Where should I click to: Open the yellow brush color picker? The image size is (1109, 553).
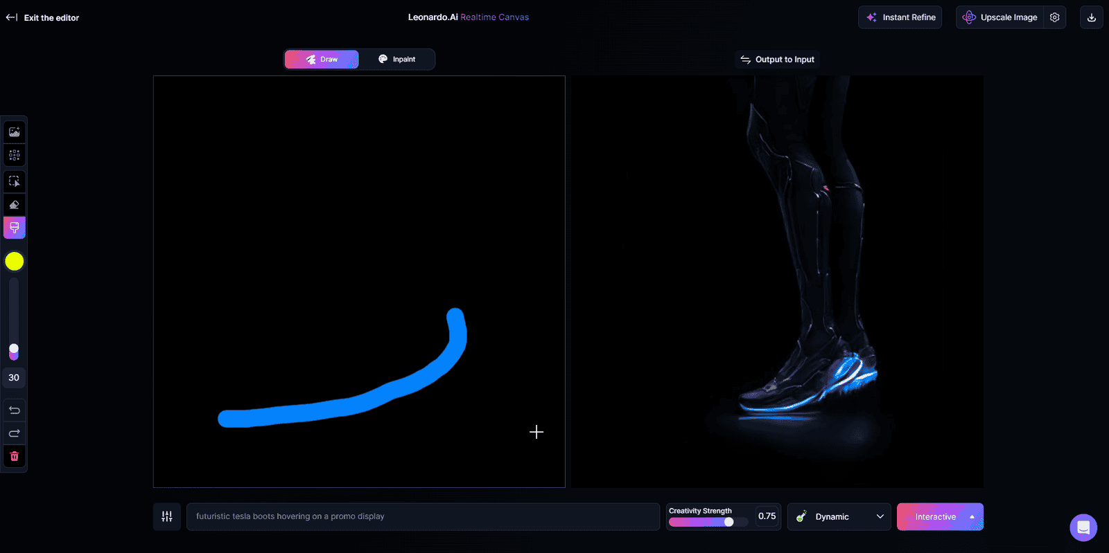pos(15,261)
